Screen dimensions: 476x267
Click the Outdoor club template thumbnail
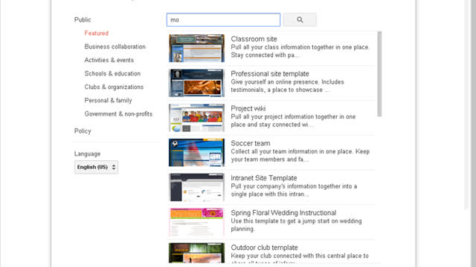196,253
